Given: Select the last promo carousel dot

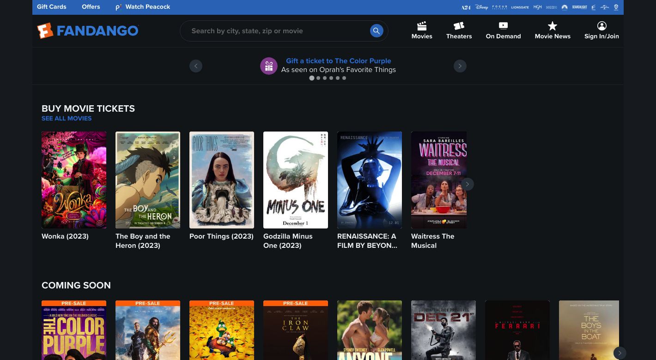Looking at the screenshot, I should pos(344,78).
